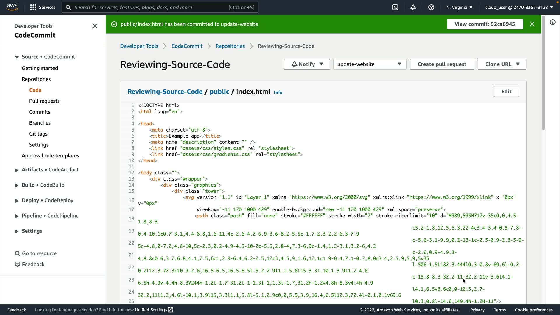Click the help question mark icon
This screenshot has width=560, height=315.
[x=431, y=7]
